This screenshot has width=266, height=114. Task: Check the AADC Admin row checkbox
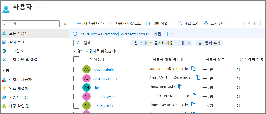(x=76, y=69)
